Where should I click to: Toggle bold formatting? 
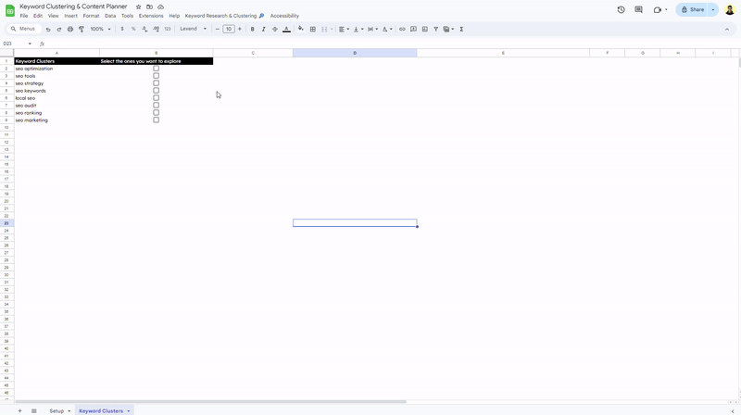(252, 30)
